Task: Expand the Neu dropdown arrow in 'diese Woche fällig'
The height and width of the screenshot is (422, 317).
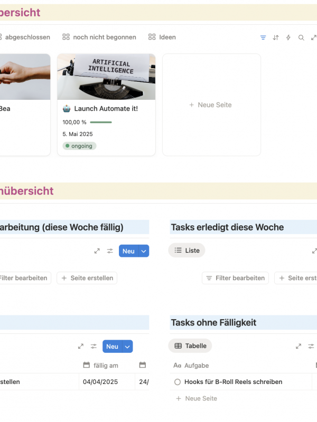Action: point(143,251)
